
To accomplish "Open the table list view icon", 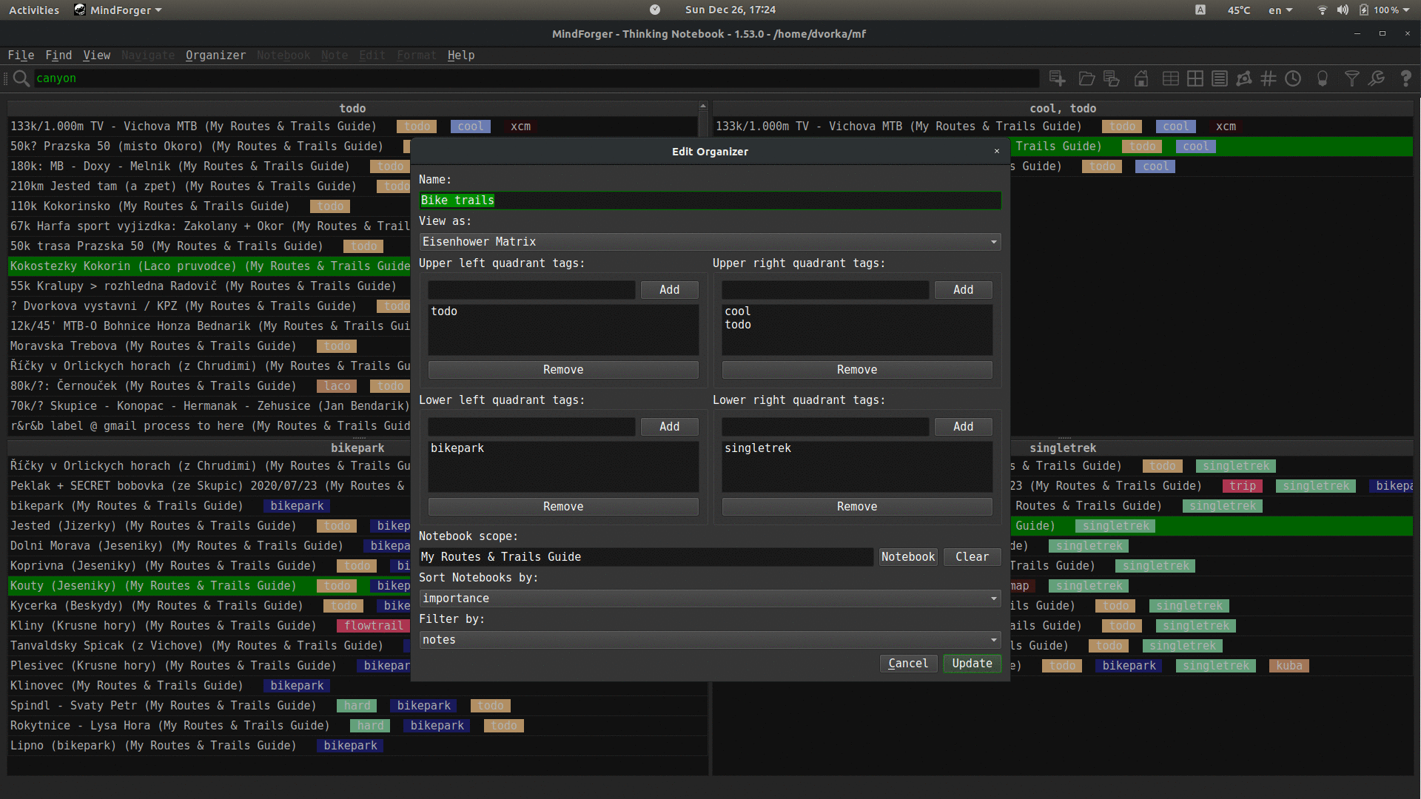I will 1171,78.
